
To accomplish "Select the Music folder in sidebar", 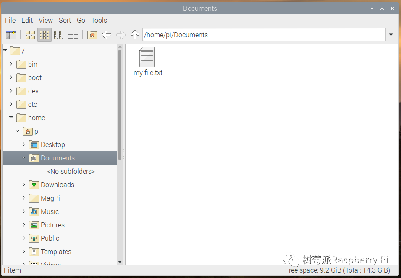I will [x=50, y=211].
